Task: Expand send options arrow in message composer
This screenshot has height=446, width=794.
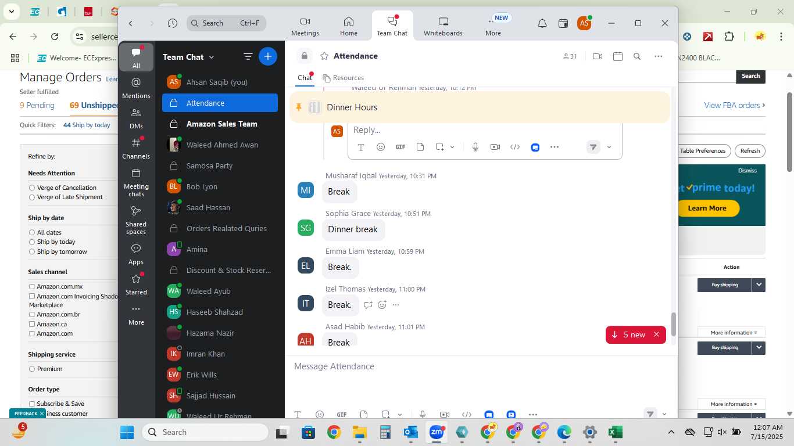Action: 664,414
